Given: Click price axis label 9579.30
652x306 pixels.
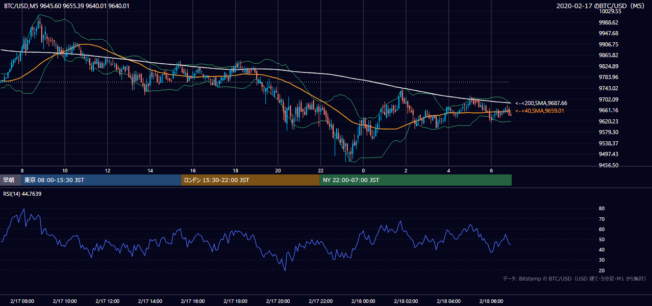Looking at the screenshot, I should (608, 132).
